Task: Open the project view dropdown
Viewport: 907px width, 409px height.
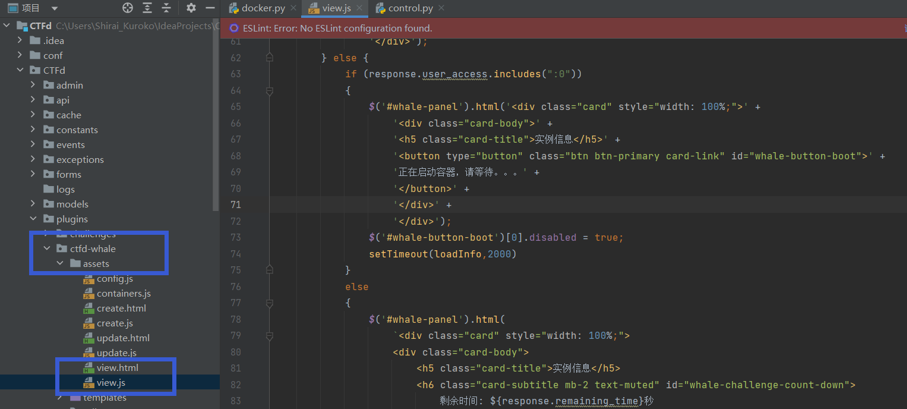Action: click(55, 8)
